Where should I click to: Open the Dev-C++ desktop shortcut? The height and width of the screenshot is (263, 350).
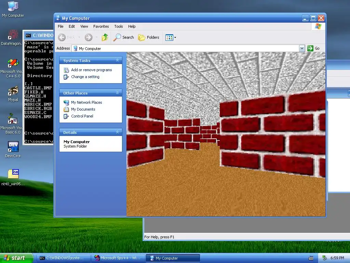coord(13,149)
